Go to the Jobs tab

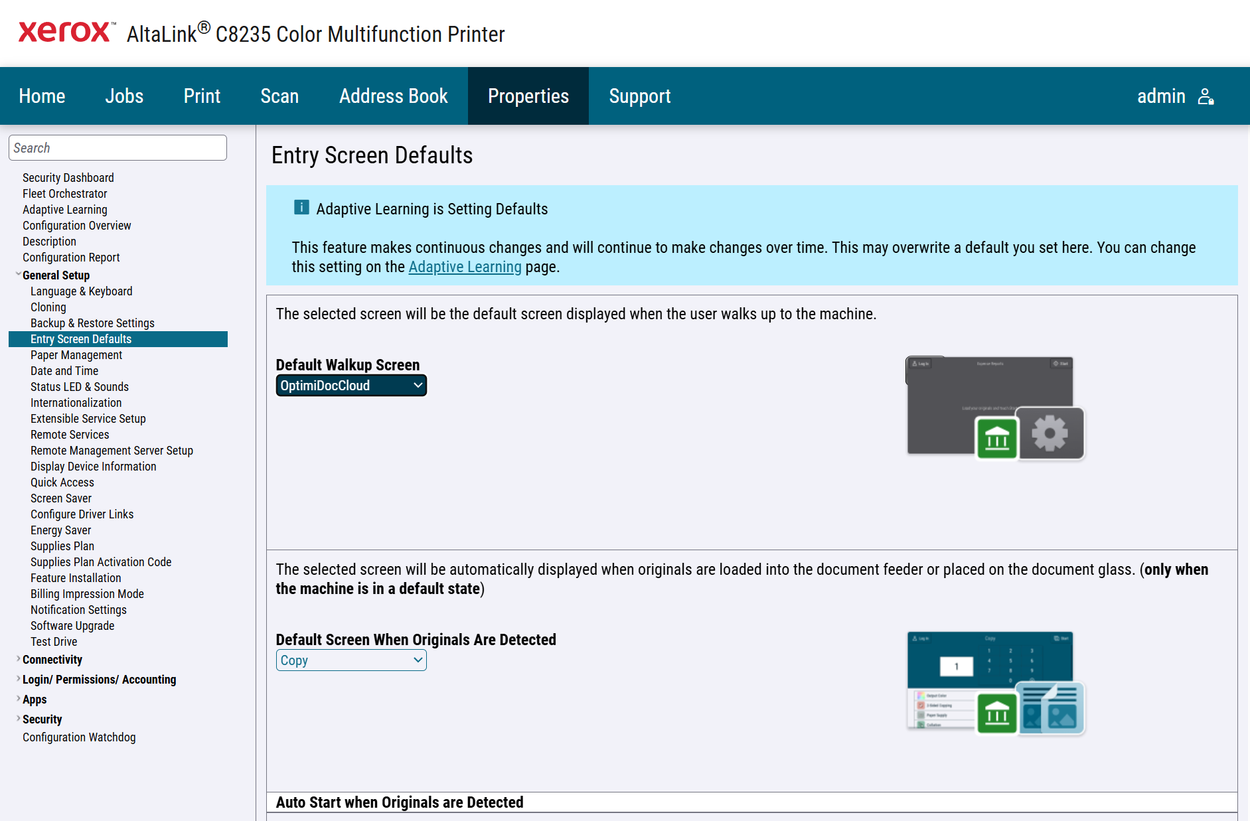pos(124,96)
